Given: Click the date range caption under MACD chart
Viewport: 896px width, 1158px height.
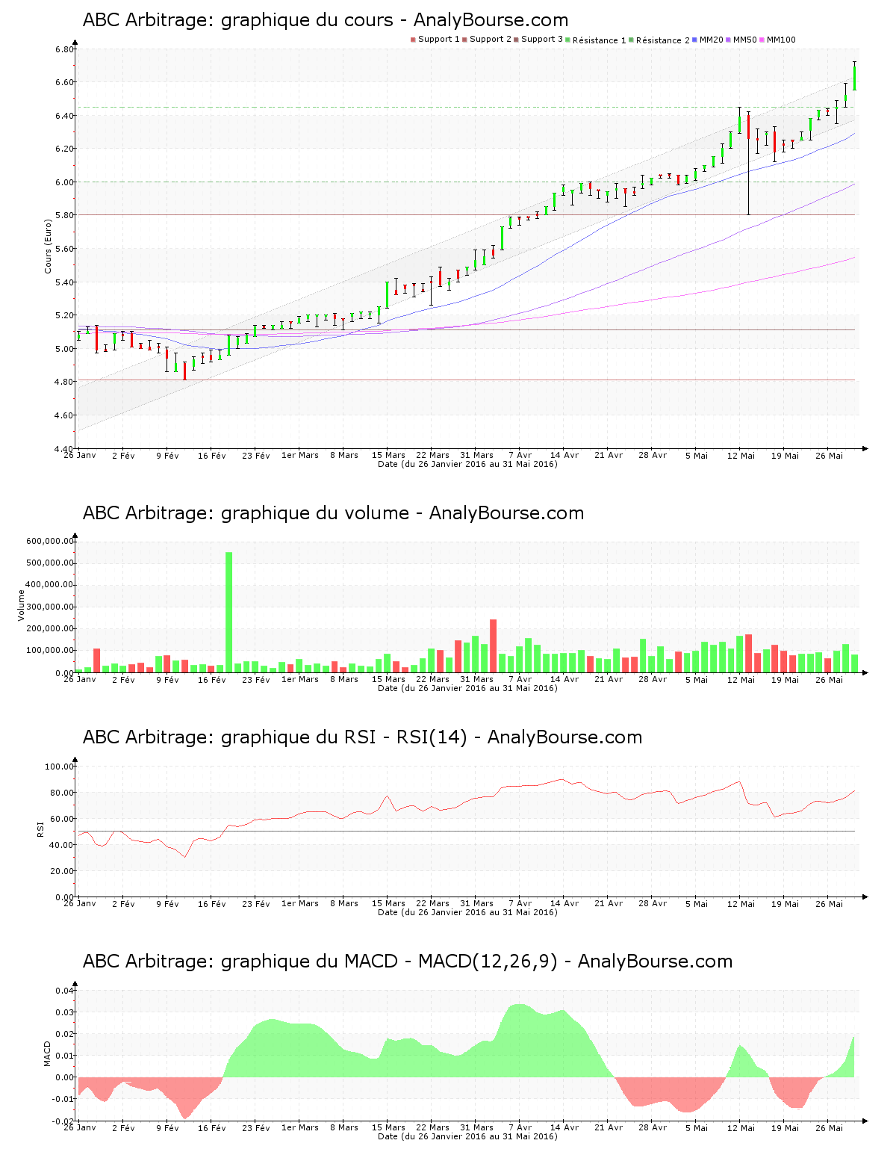Looking at the screenshot, I should click(467, 1136).
